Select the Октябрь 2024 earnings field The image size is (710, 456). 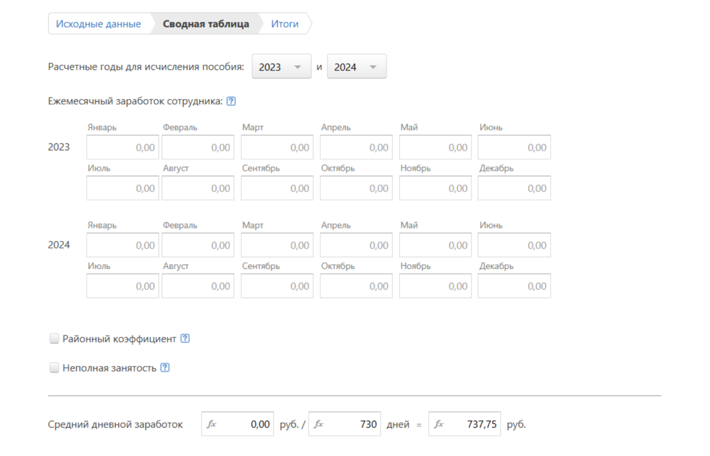356,286
